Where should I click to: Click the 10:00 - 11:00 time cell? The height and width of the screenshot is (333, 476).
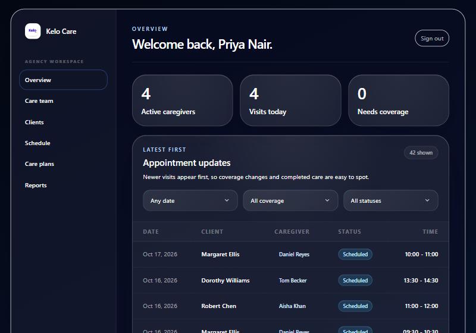421,254
